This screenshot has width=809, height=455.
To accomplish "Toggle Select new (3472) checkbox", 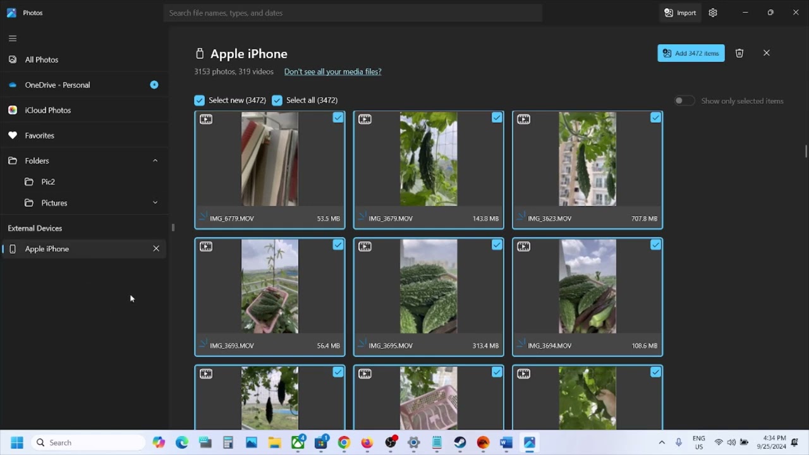I will tap(199, 100).
